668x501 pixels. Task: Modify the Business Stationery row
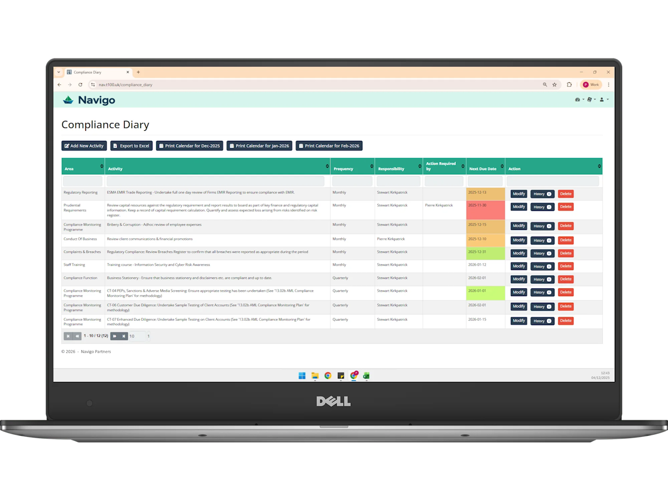click(x=519, y=279)
